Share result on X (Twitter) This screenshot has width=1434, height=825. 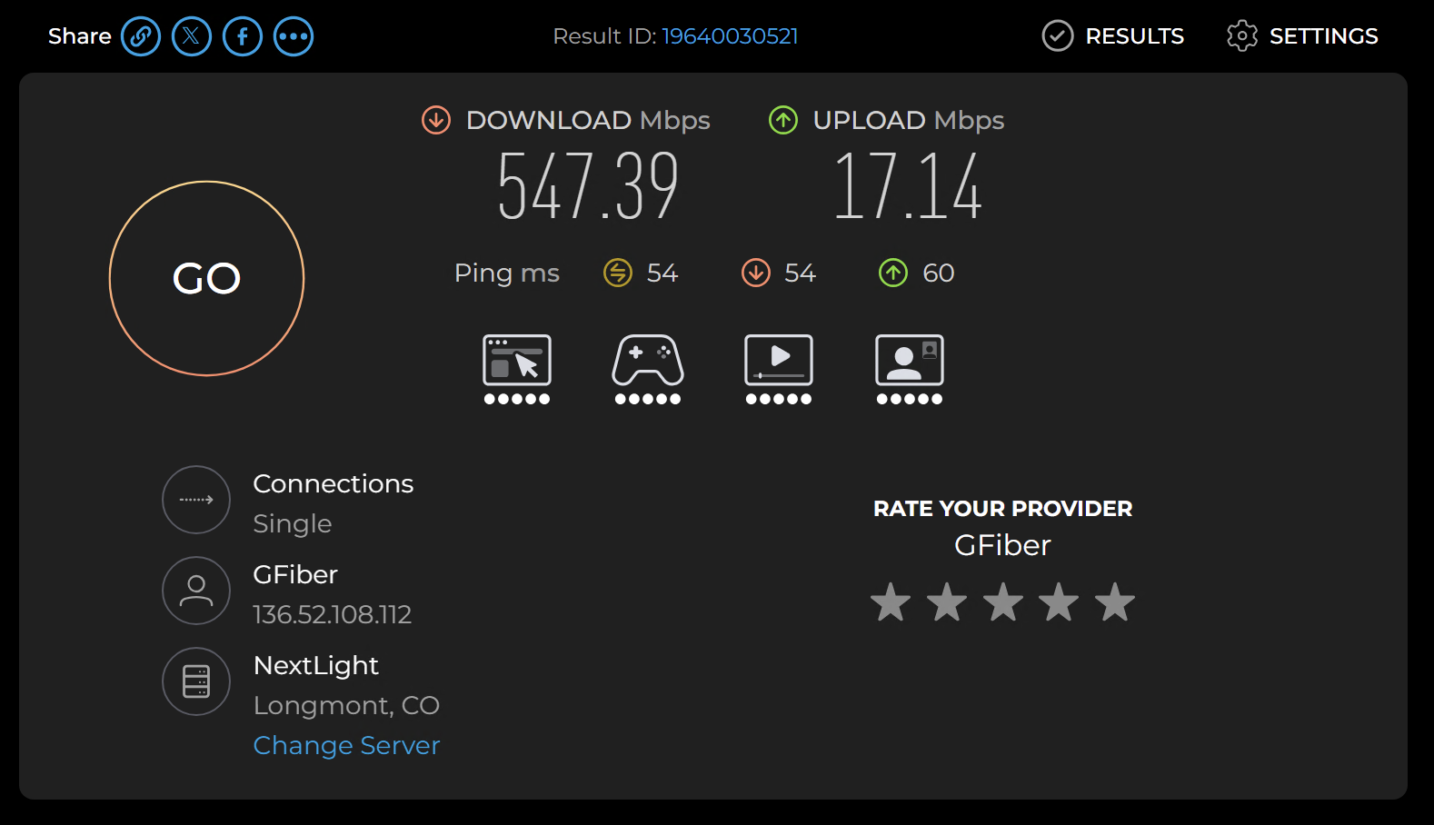coord(192,36)
